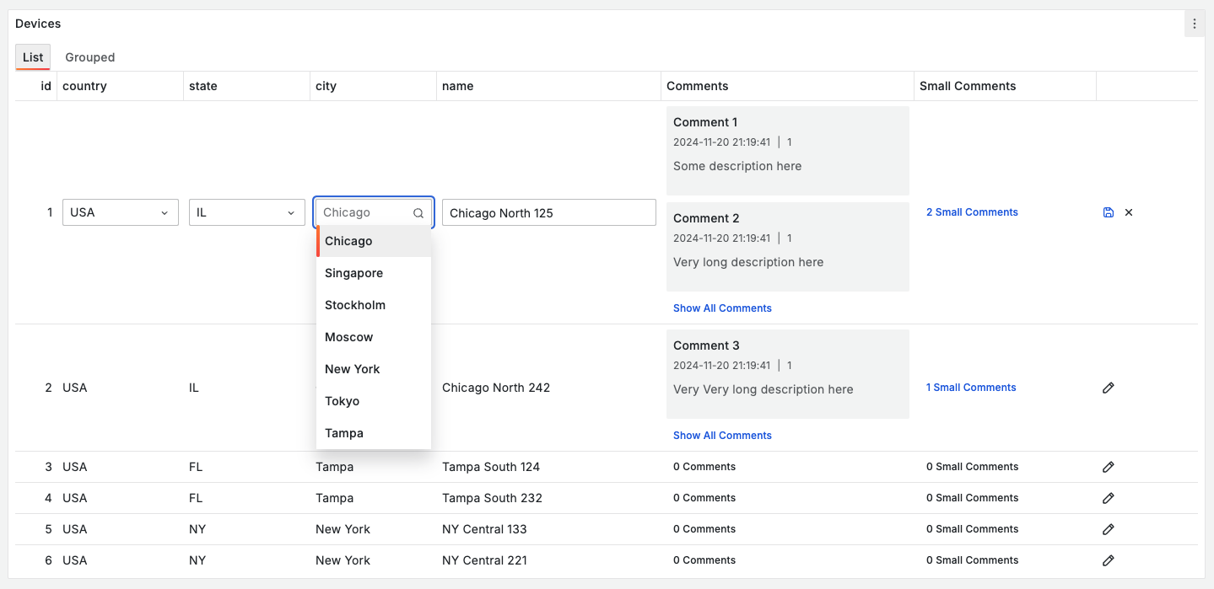Click the save icon in row 1
This screenshot has width=1214, height=589.
click(x=1109, y=212)
